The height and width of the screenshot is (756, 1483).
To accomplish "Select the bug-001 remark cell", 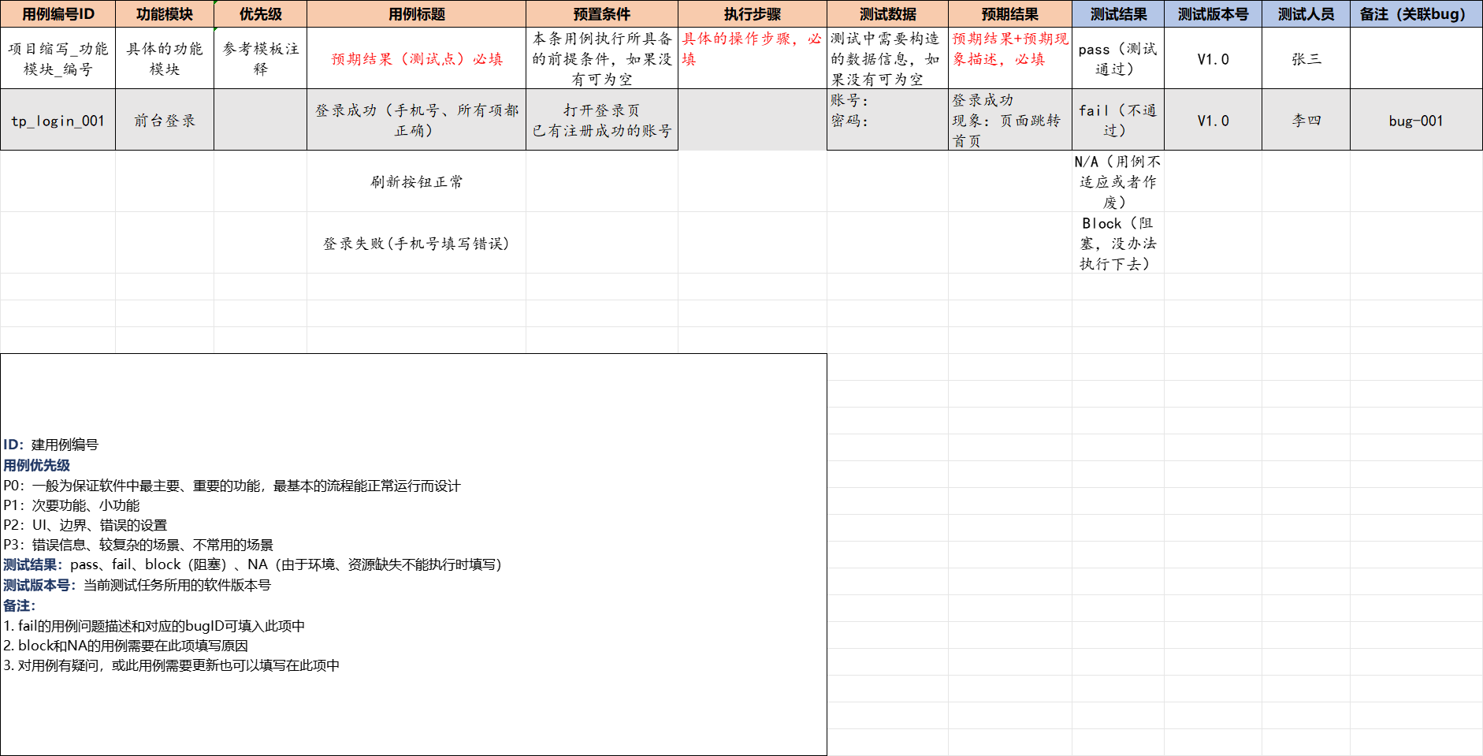I will tap(1417, 120).
